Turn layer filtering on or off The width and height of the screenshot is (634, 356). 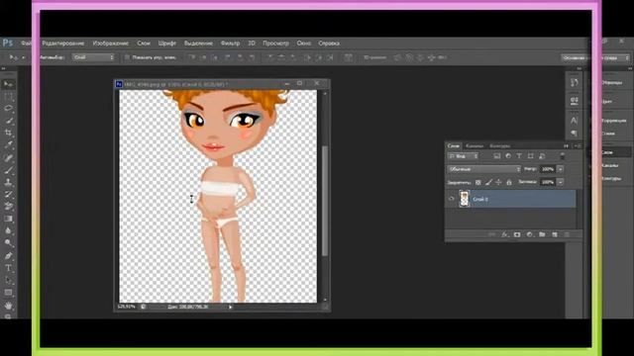(x=562, y=156)
